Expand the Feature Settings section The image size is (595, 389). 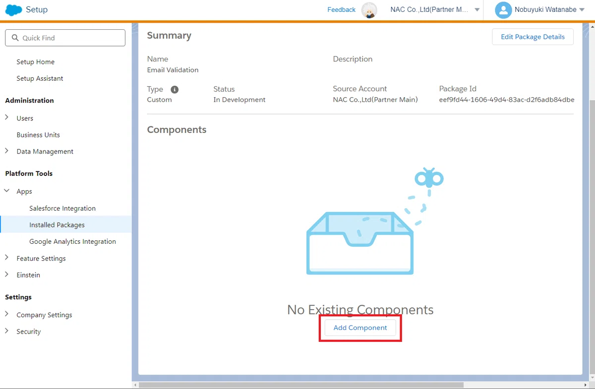(7, 258)
